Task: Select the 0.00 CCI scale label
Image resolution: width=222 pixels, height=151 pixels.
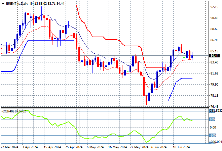Action: [213, 128]
